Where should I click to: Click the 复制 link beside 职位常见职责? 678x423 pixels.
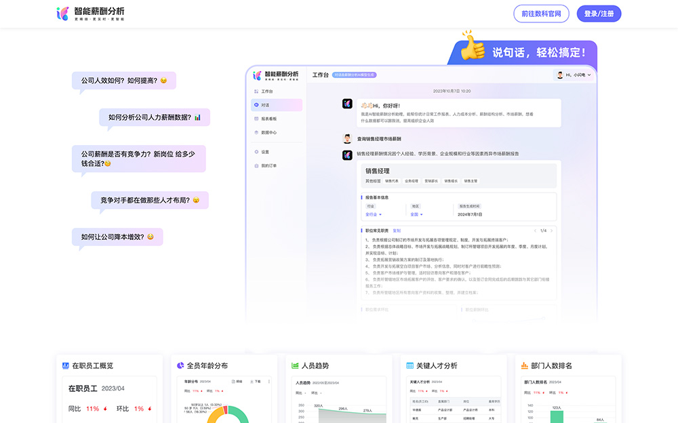[397, 230]
